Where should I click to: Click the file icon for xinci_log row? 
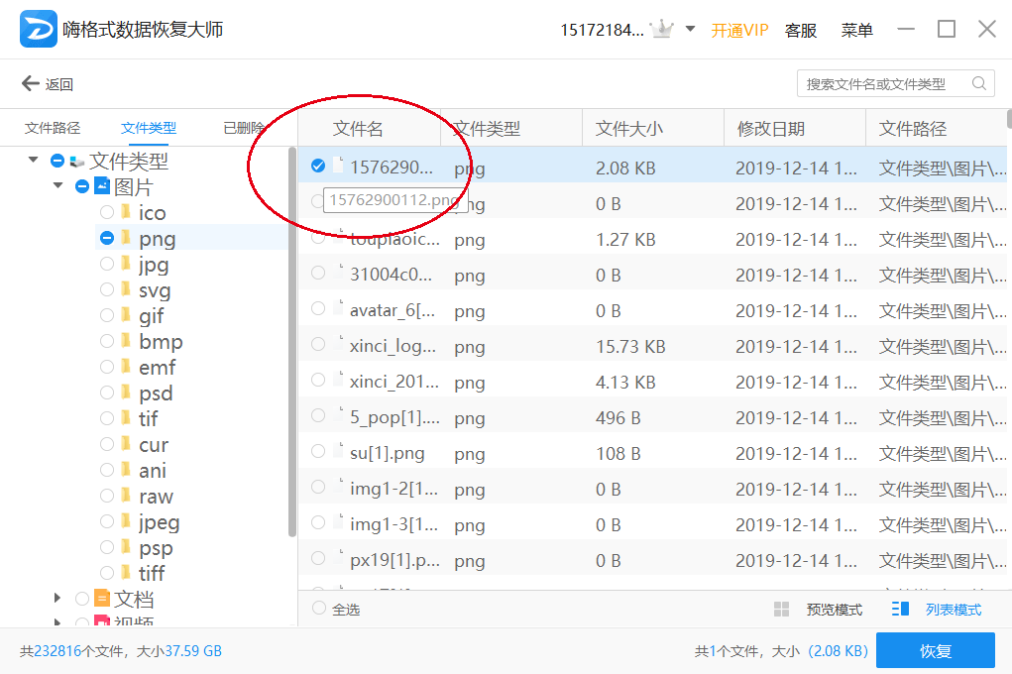(x=338, y=342)
